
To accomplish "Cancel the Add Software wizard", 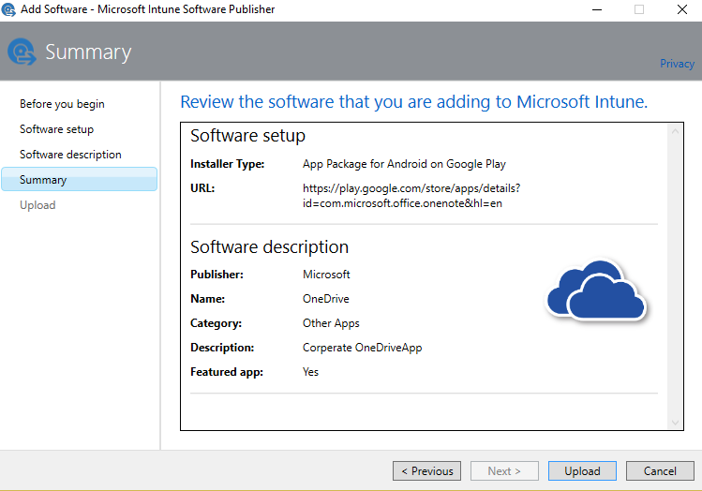I will (660, 471).
